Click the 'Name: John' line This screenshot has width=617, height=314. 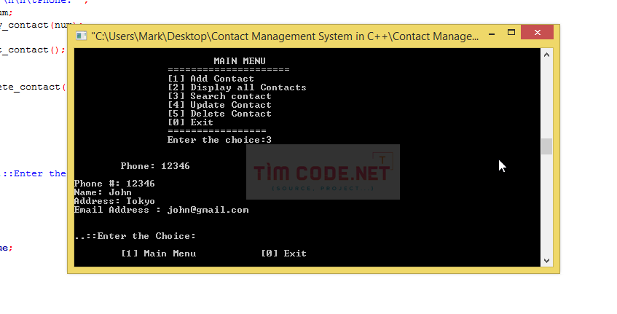[x=103, y=192]
